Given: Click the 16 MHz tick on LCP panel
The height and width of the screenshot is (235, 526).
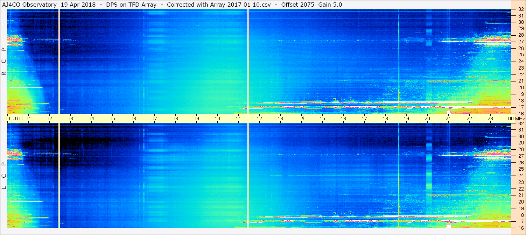Looking at the screenshot, I should click(520, 228).
